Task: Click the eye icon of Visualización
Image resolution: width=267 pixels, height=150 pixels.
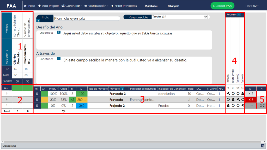Action: (86, 6)
